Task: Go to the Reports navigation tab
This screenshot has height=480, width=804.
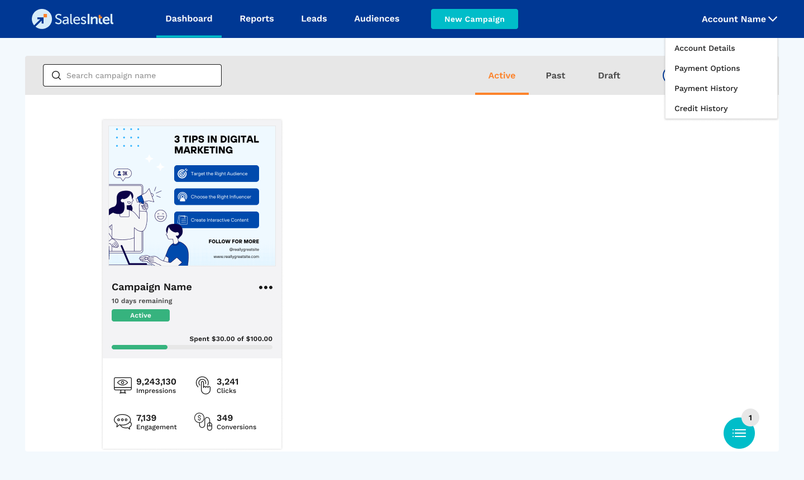Action: point(257,19)
